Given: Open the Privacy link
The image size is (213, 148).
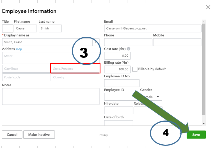Looking at the screenshot, I should tap(104, 135).
